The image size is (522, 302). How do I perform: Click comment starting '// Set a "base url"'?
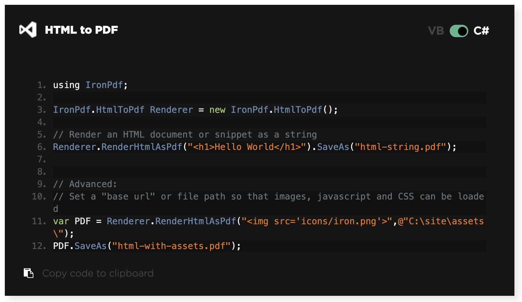click(x=269, y=203)
